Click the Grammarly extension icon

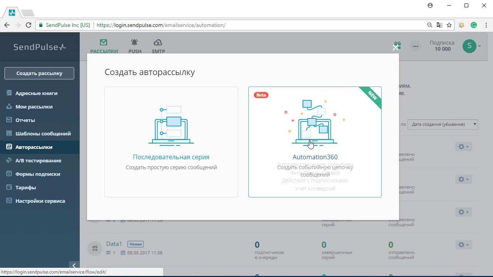click(x=474, y=25)
